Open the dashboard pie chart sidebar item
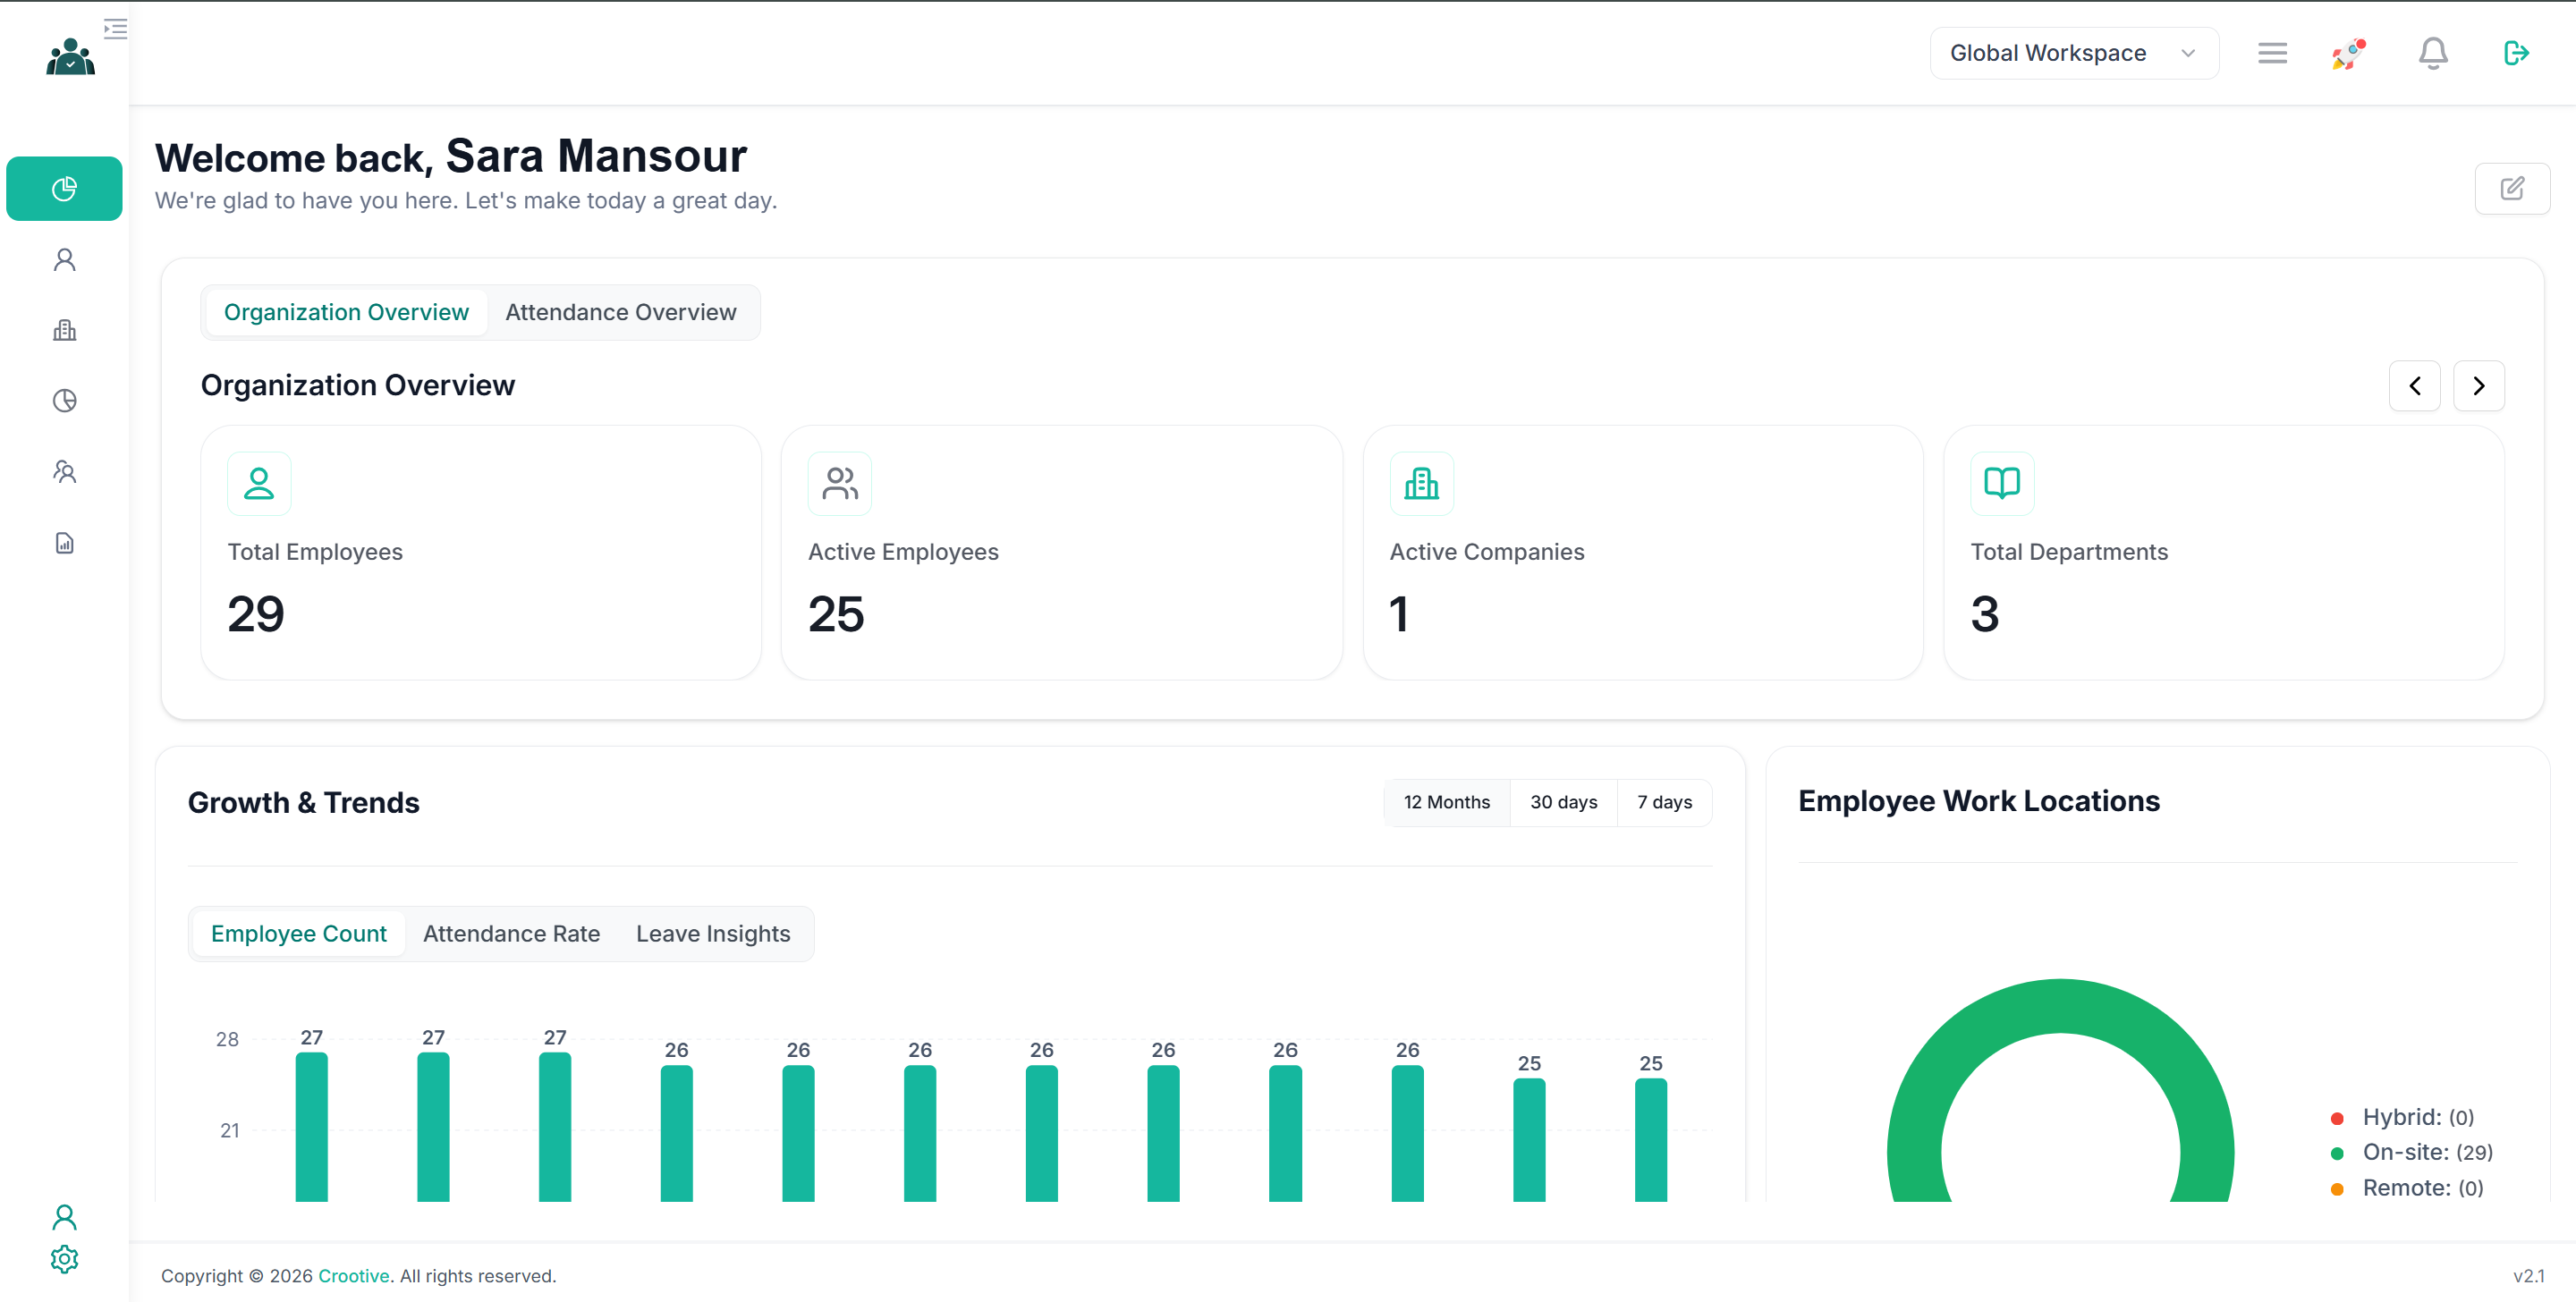Screen dimensions: 2576x1302 pos(64,188)
